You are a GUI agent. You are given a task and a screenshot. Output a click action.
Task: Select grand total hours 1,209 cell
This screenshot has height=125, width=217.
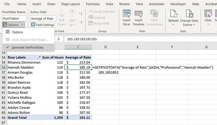[x=53, y=117]
